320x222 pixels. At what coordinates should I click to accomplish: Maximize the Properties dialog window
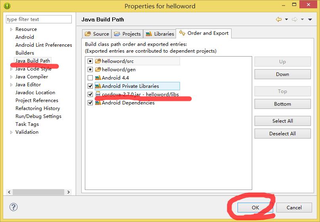point(294,4)
